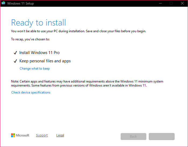Click the note about additional requirements
188x147 pixels.
[87, 83]
